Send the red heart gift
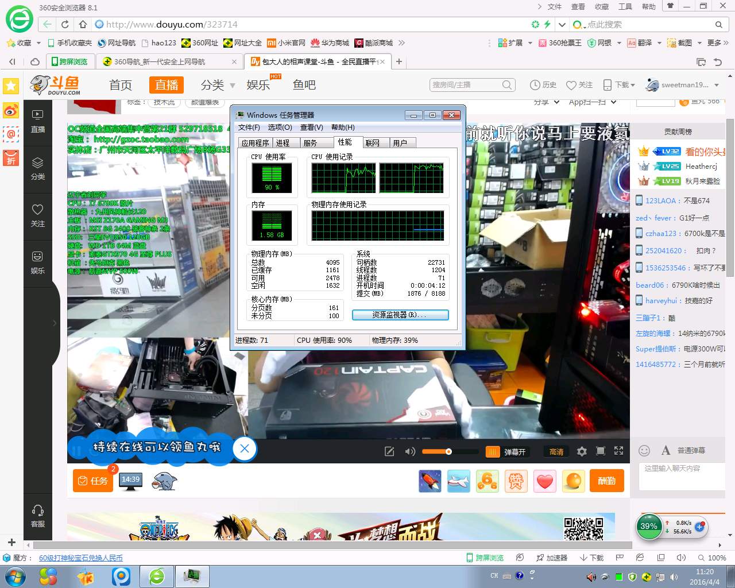 (x=545, y=481)
